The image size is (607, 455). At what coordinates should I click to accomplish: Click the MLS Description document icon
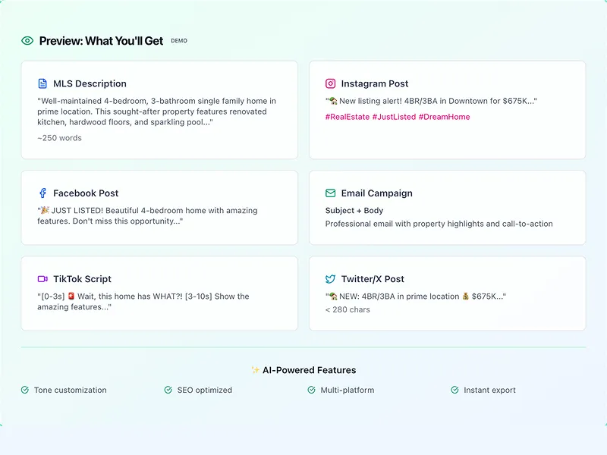click(x=42, y=83)
